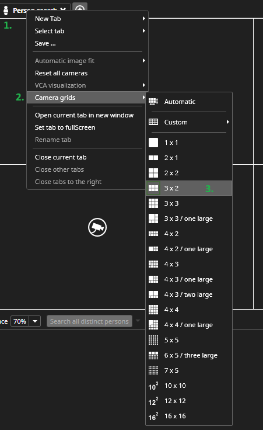The height and width of the screenshot is (430, 263).
Task: Click the Automatic image fit label
Action: pos(64,61)
